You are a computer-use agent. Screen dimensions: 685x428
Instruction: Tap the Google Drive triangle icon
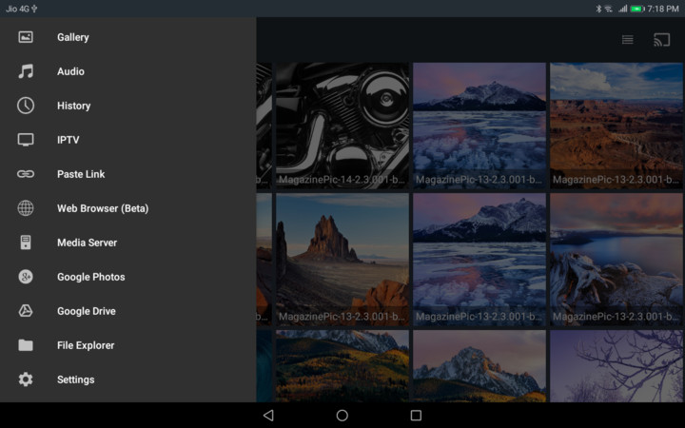(26, 311)
